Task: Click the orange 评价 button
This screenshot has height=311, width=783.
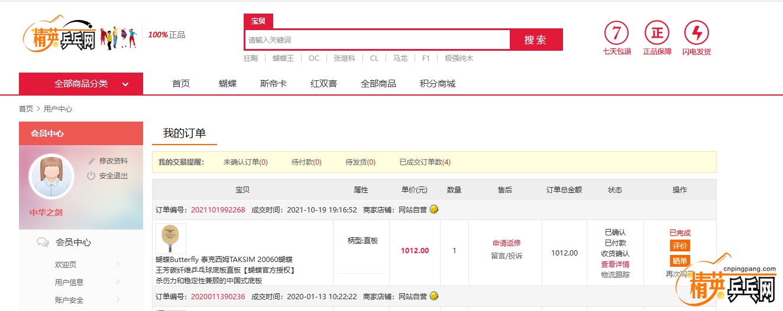Action: pyautogui.click(x=680, y=245)
